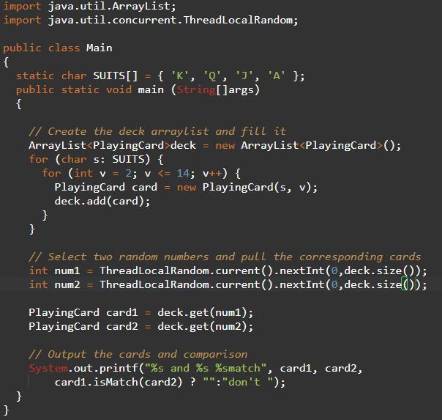The height and width of the screenshot is (420, 442).
Task: Click the 'Select two random numbers' comment
Action: coord(225,257)
